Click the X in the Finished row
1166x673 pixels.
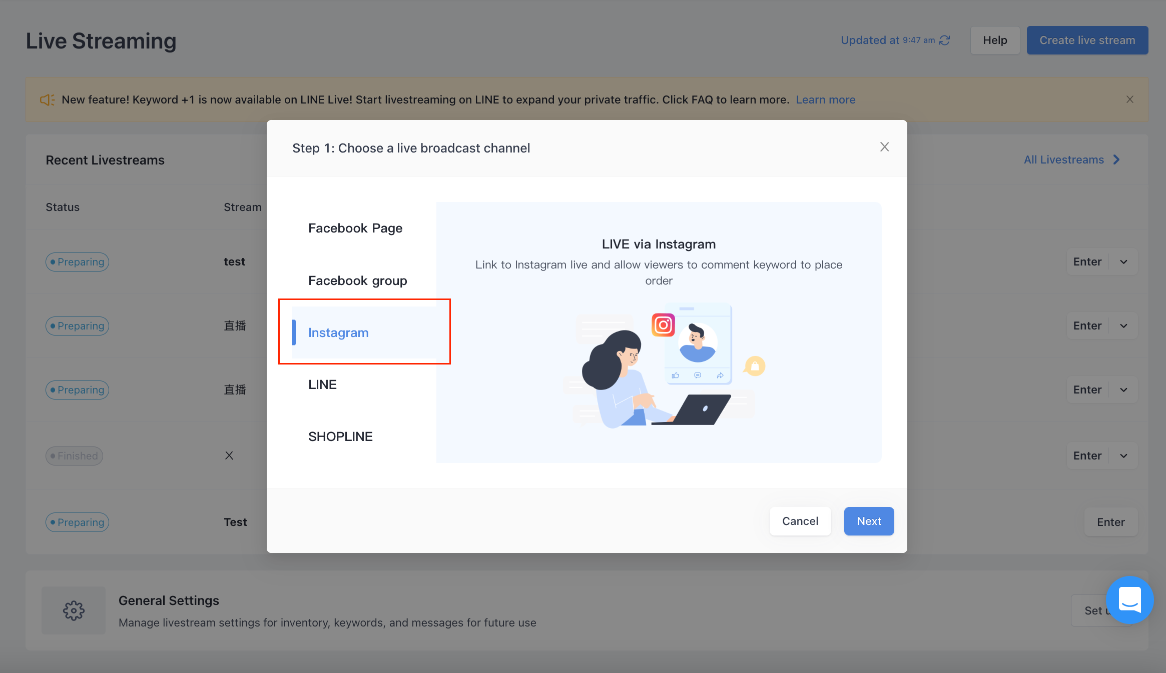click(229, 455)
